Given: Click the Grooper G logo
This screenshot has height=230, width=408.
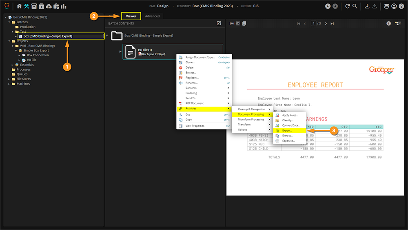Looking at the screenshot, I should [x=7, y=6].
